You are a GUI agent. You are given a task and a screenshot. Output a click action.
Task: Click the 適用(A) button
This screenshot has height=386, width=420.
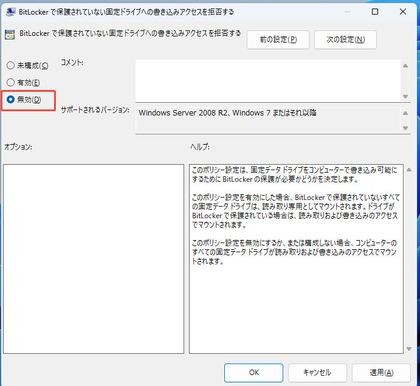[x=381, y=373]
